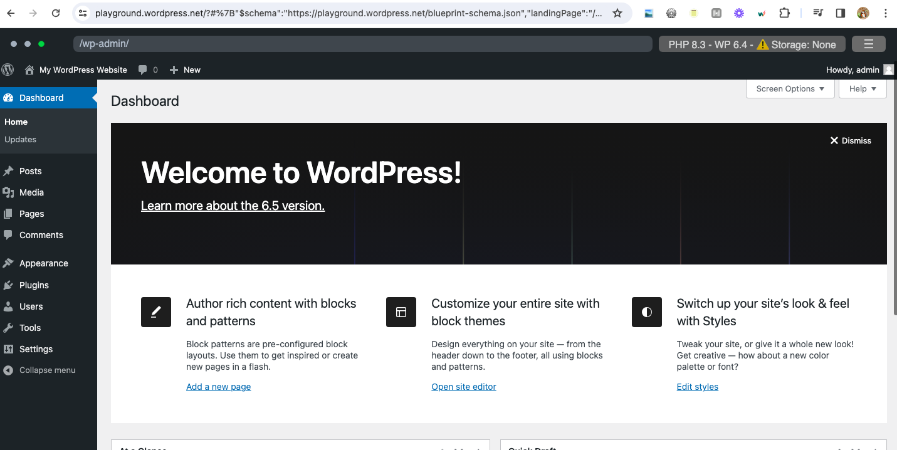Dismiss the Welcome to WordPress panel

[851, 140]
